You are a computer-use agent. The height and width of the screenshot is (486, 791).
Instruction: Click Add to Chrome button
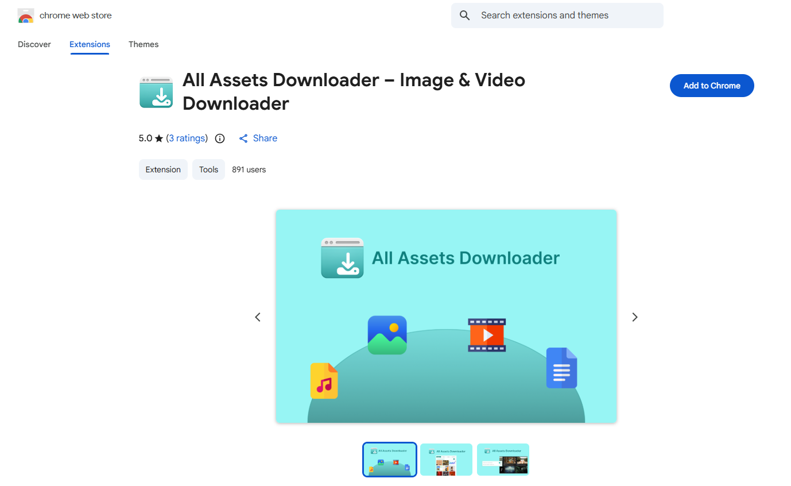pos(712,86)
